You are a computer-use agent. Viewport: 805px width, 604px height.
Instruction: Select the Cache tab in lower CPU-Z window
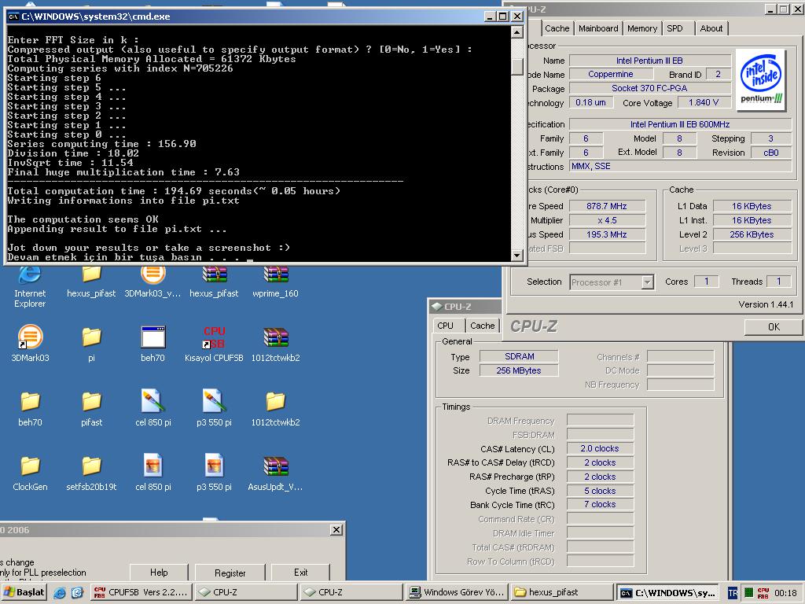point(482,326)
